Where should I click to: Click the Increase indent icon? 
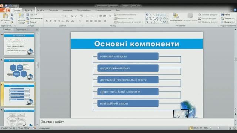104,16
